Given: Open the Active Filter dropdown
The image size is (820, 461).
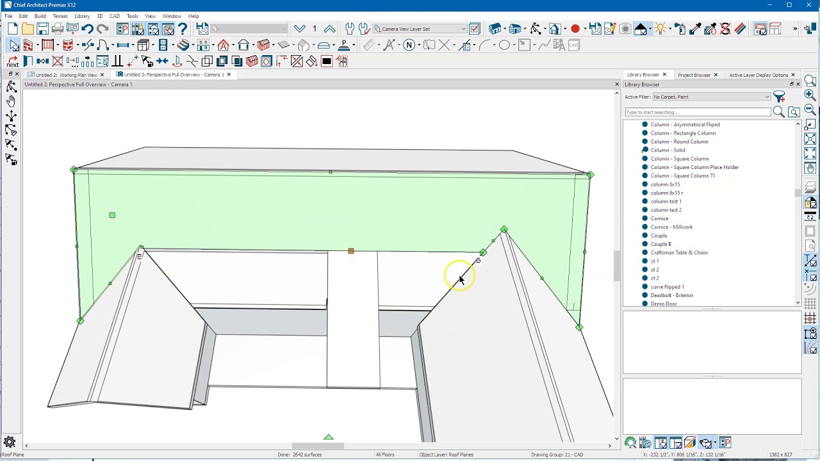Looking at the screenshot, I should tap(711, 97).
